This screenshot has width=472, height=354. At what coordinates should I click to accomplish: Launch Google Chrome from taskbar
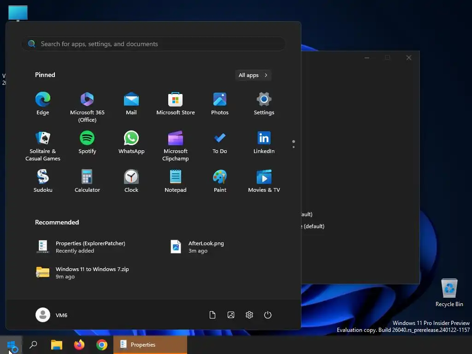(x=102, y=345)
